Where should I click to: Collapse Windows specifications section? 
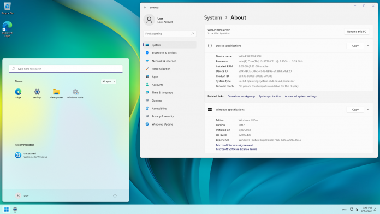click(368, 110)
